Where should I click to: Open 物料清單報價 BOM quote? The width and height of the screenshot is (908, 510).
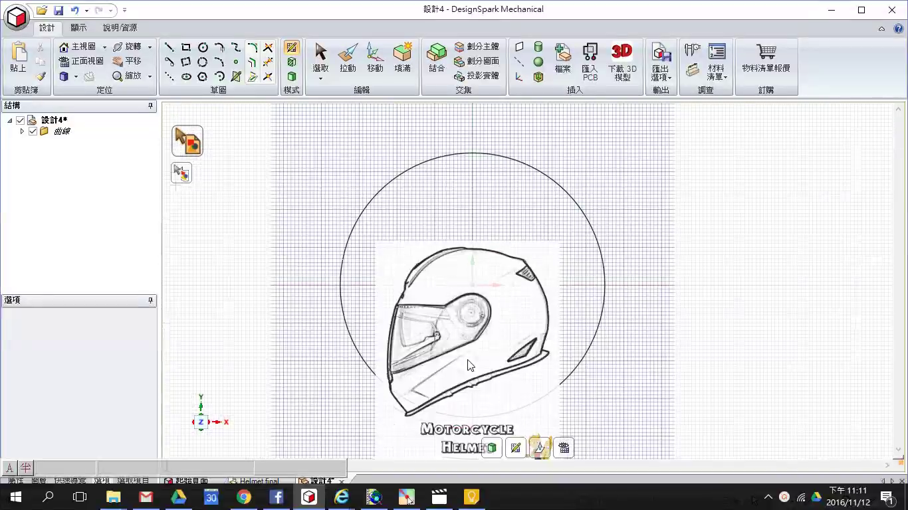766,58
